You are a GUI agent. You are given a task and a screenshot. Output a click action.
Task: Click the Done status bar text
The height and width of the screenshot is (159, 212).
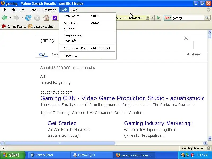click(x=5, y=148)
